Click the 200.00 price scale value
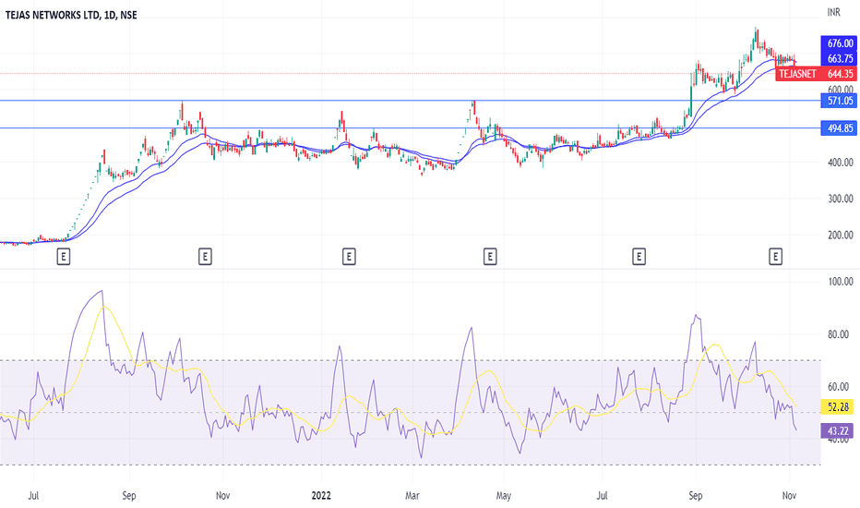This screenshot has height=508, width=860. pos(841,235)
